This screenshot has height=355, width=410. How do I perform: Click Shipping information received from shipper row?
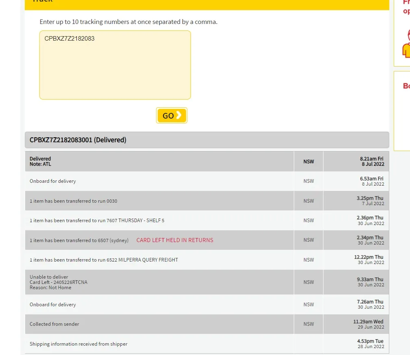point(78,344)
